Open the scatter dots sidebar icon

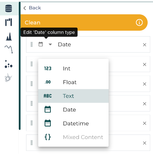(8, 64)
